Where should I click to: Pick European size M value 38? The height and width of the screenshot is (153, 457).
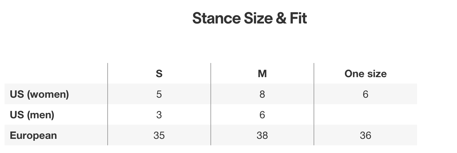click(262, 135)
